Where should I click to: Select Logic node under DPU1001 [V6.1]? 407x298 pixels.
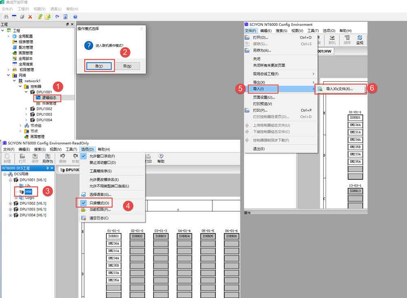30,198
